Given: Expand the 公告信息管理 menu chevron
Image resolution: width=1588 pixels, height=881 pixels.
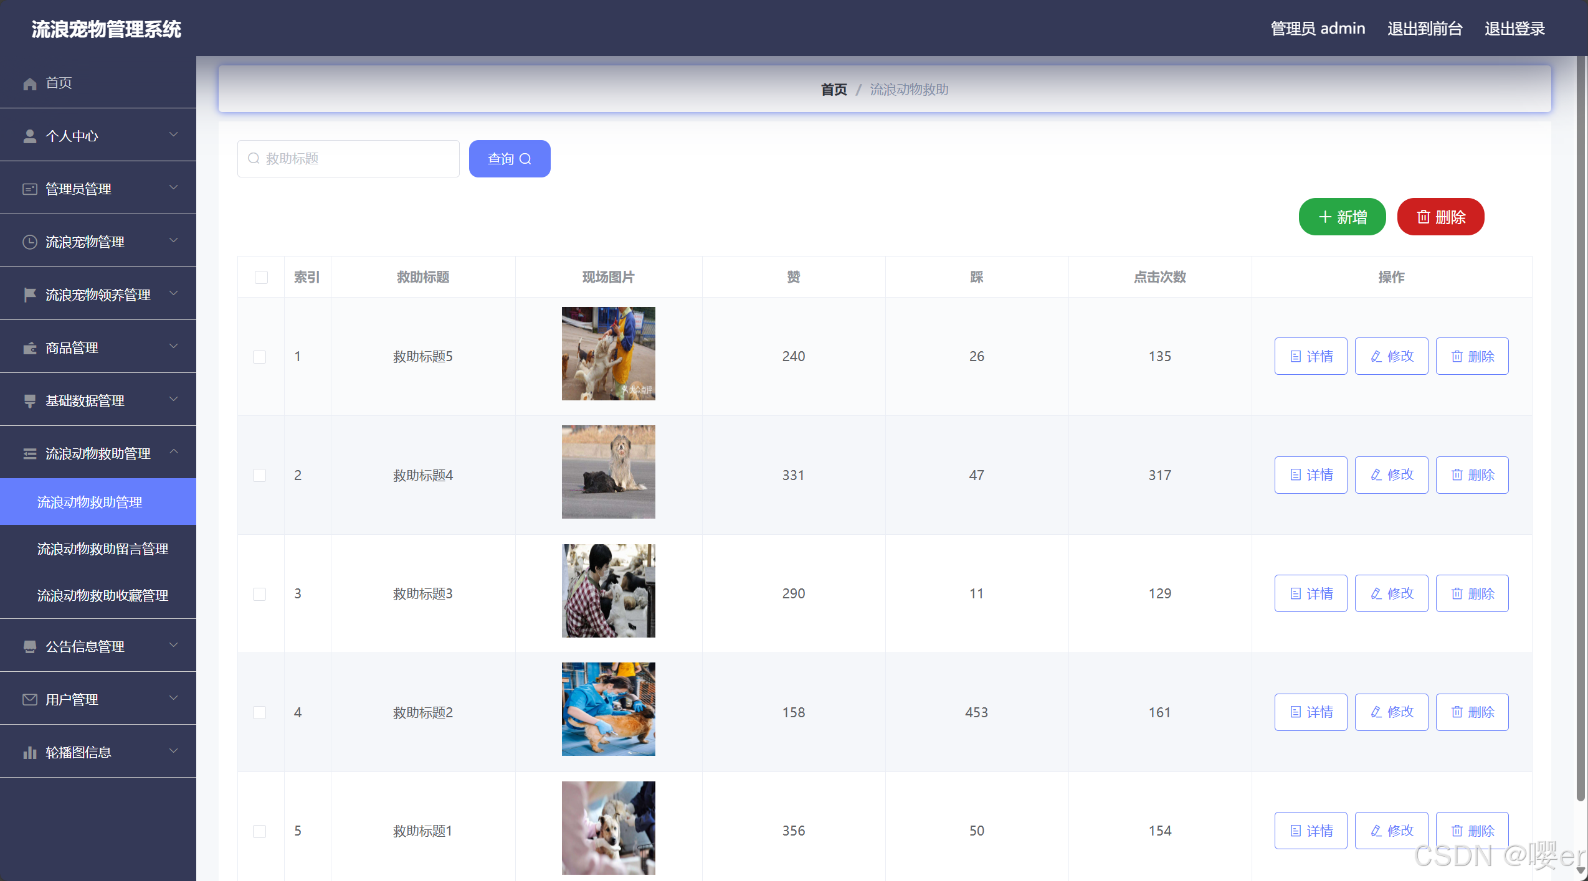Looking at the screenshot, I should point(174,645).
